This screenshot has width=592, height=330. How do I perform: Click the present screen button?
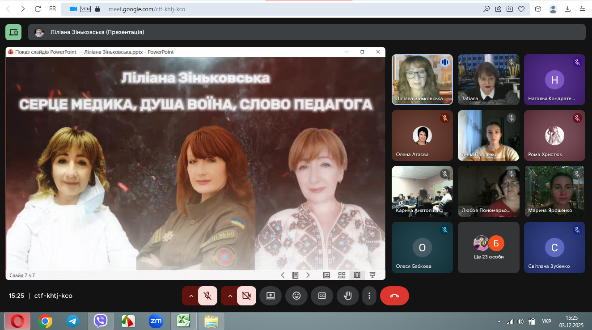[271, 296]
